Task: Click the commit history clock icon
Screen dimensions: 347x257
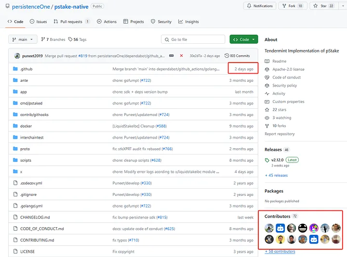Action: click(227, 56)
